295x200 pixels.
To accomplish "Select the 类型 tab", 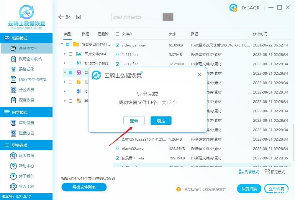I will [68, 34].
